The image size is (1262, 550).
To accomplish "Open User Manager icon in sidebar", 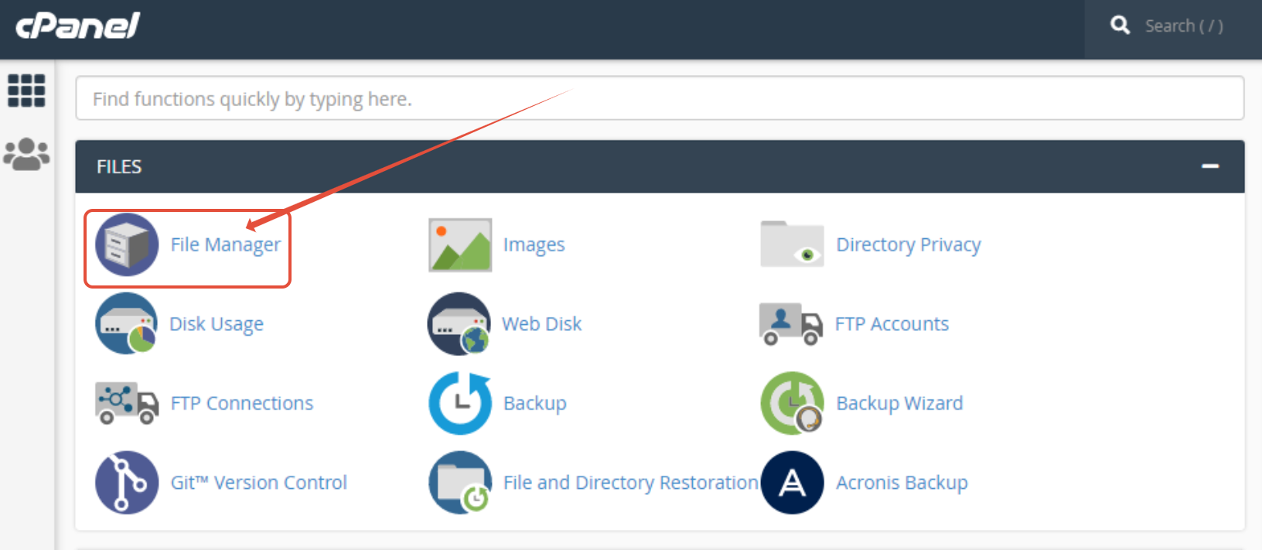I will (x=26, y=154).
